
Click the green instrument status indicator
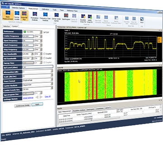(x=25, y=32)
